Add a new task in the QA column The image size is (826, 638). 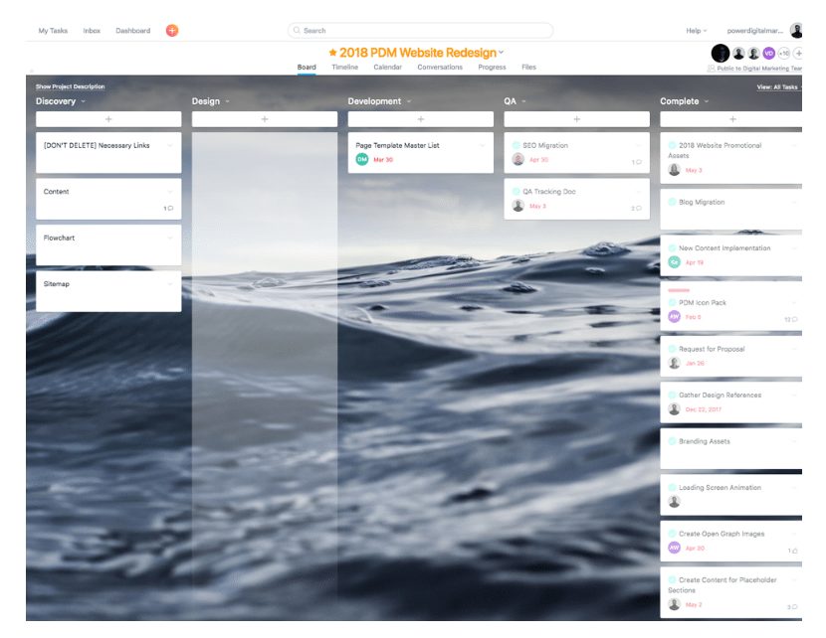577,118
